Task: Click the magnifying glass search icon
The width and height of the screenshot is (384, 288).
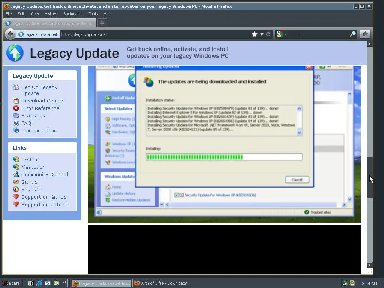Action: point(352,34)
